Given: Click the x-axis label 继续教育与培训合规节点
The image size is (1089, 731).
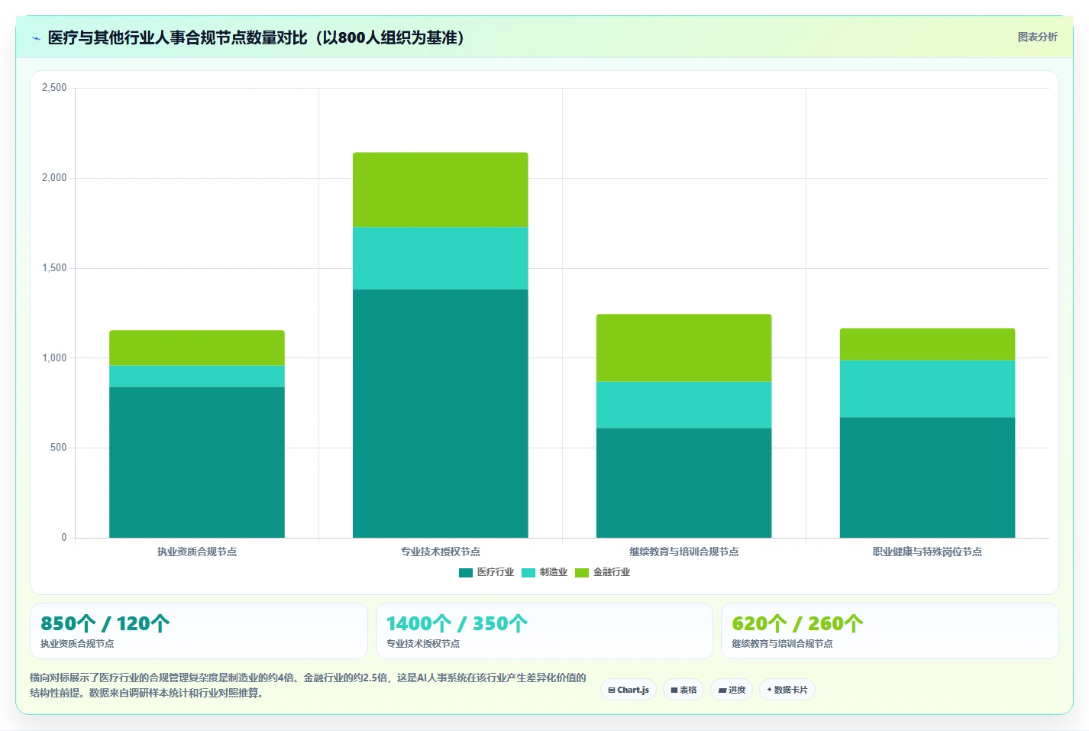Looking at the screenshot, I should [x=684, y=551].
